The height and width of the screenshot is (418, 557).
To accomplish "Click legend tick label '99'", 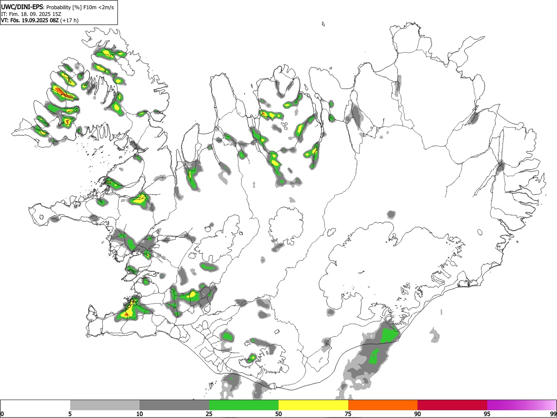I will tap(553, 414).
